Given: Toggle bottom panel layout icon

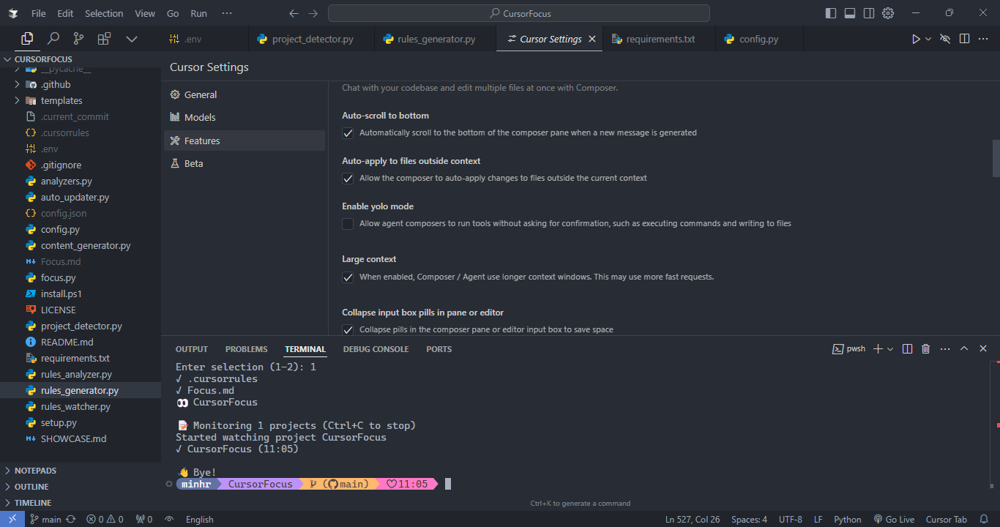Looking at the screenshot, I should click(850, 13).
